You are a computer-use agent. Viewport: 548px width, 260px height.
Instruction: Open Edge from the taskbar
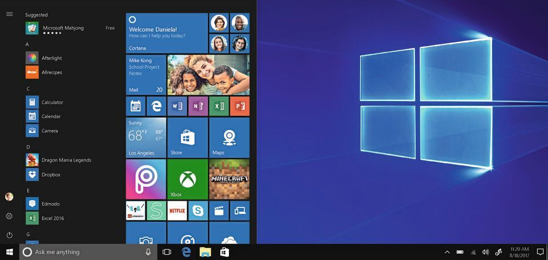(x=186, y=252)
